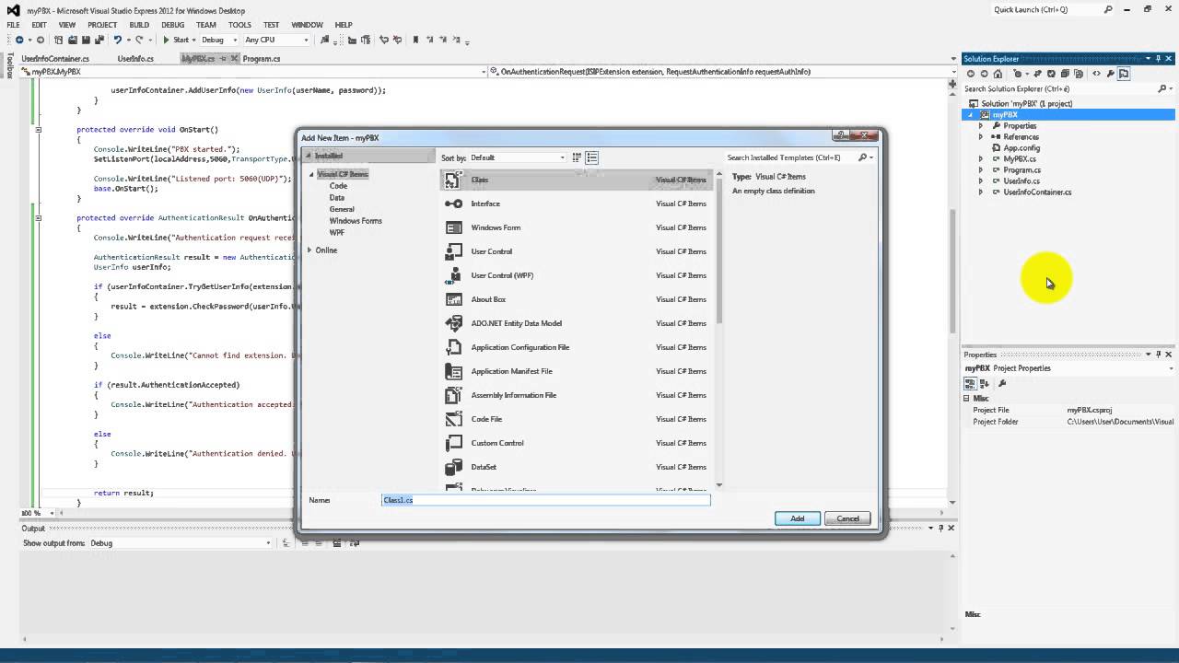Click the Save All toolbar icon
1179x663 pixels.
[x=99, y=40]
